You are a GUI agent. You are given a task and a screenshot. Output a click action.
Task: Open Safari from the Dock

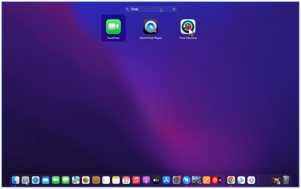[x=36, y=180]
